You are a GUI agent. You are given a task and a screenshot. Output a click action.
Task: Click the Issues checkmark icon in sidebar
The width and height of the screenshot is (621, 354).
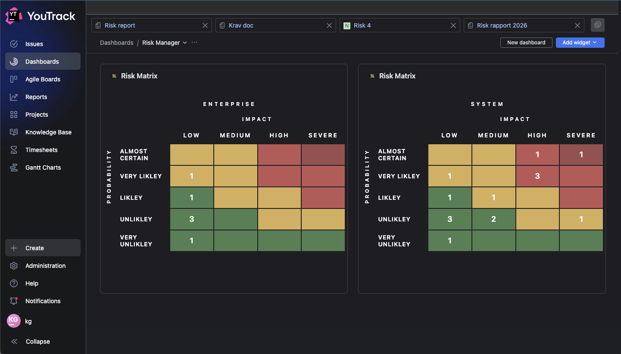click(x=14, y=44)
